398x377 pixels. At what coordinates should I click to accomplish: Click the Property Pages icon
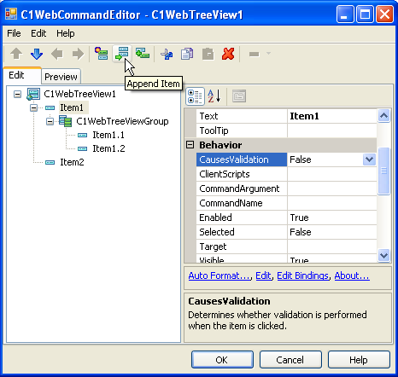coord(239,96)
